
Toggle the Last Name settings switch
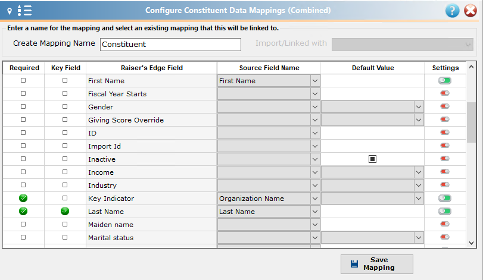445,211
